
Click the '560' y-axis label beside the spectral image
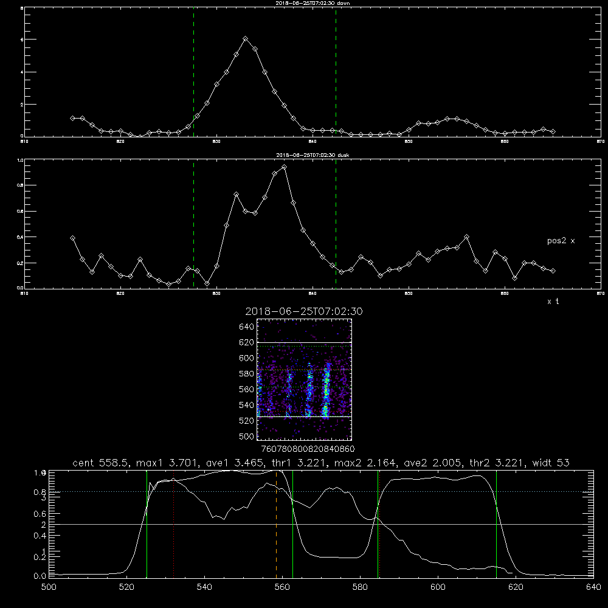tap(247, 389)
